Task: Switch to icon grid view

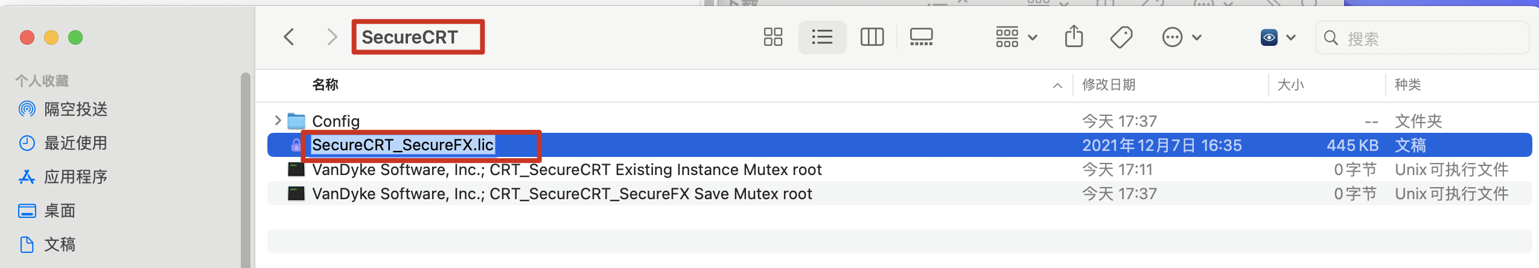Action: [x=773, y=37]
